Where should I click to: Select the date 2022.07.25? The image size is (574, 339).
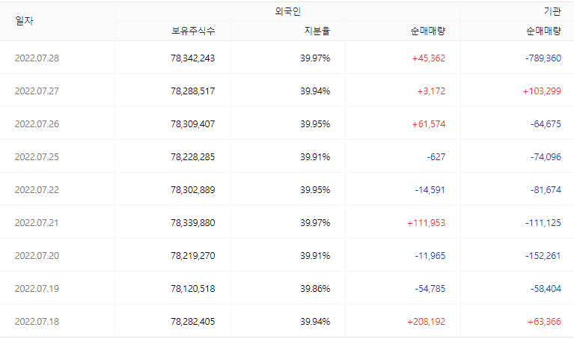point(37,157)
